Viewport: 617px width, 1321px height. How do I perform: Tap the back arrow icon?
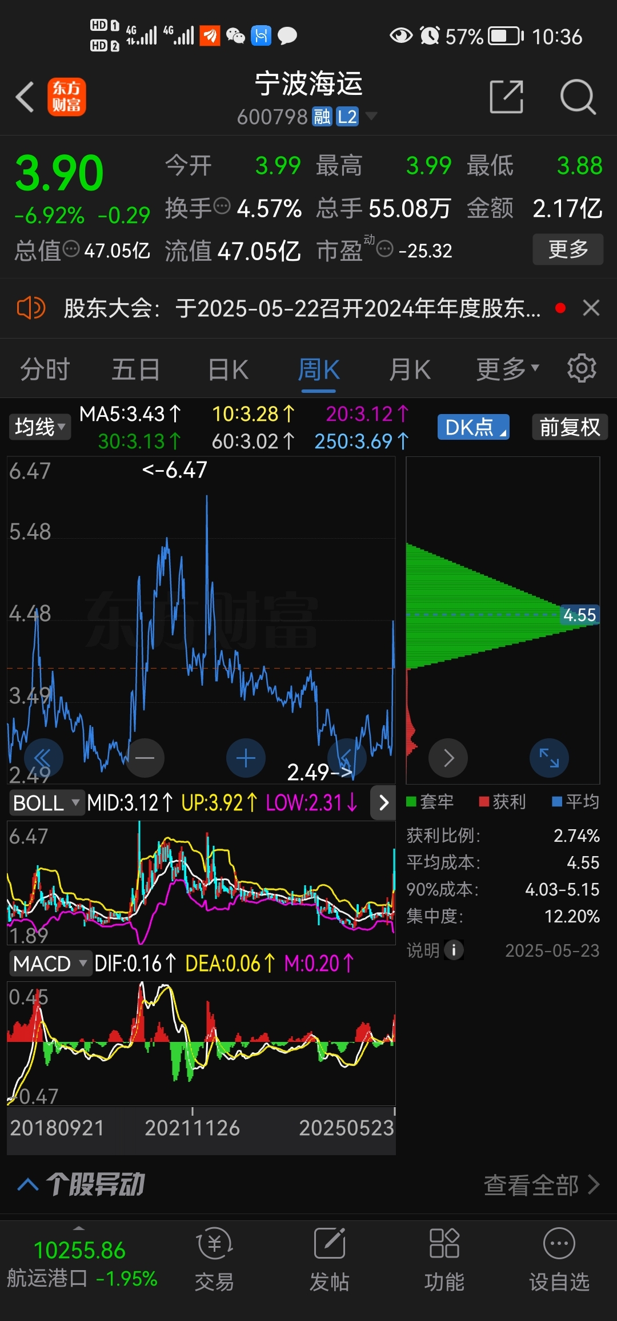pos(25,97)
